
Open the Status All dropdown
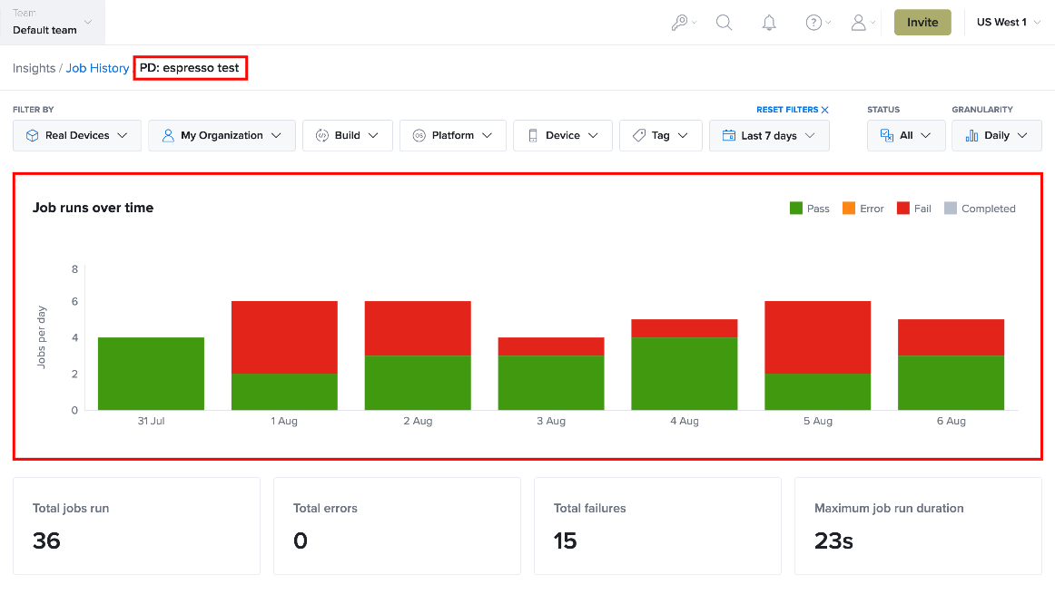pyautogui.click(x=905, y=135)
